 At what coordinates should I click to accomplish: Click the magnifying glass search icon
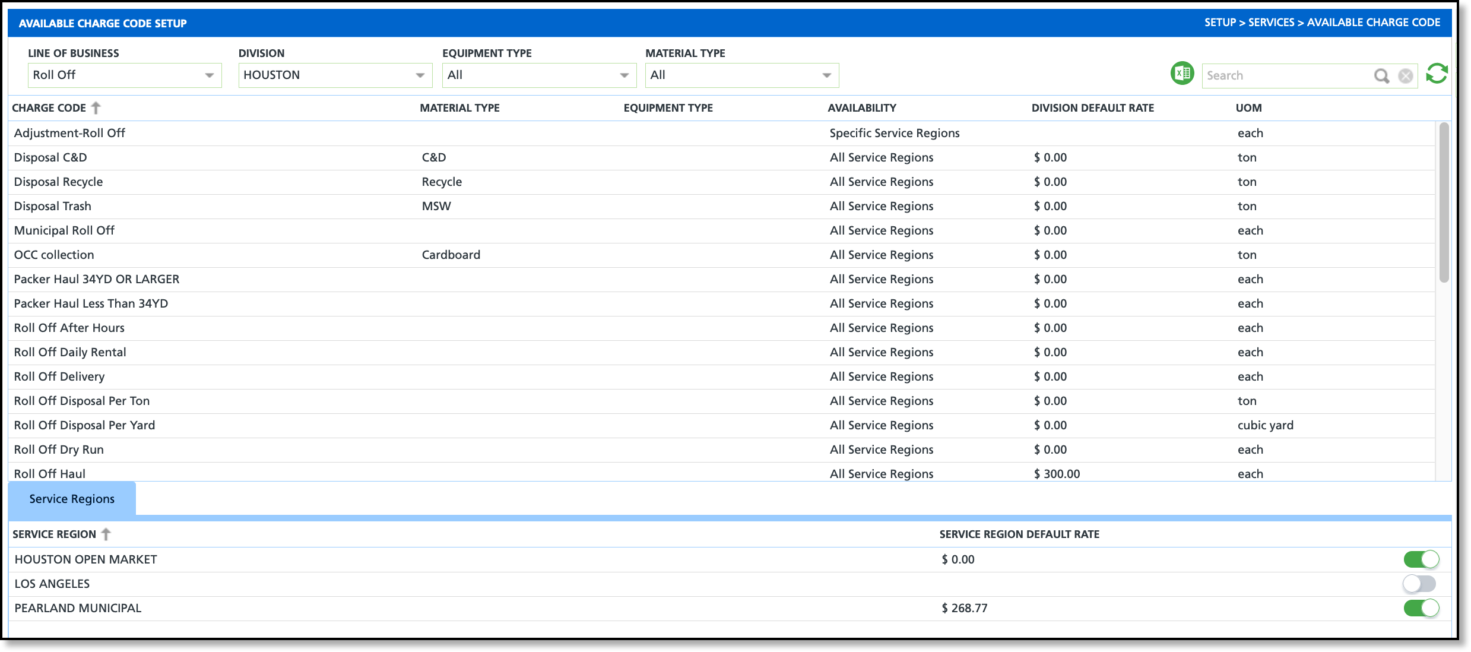click(x=1381, y=76)
